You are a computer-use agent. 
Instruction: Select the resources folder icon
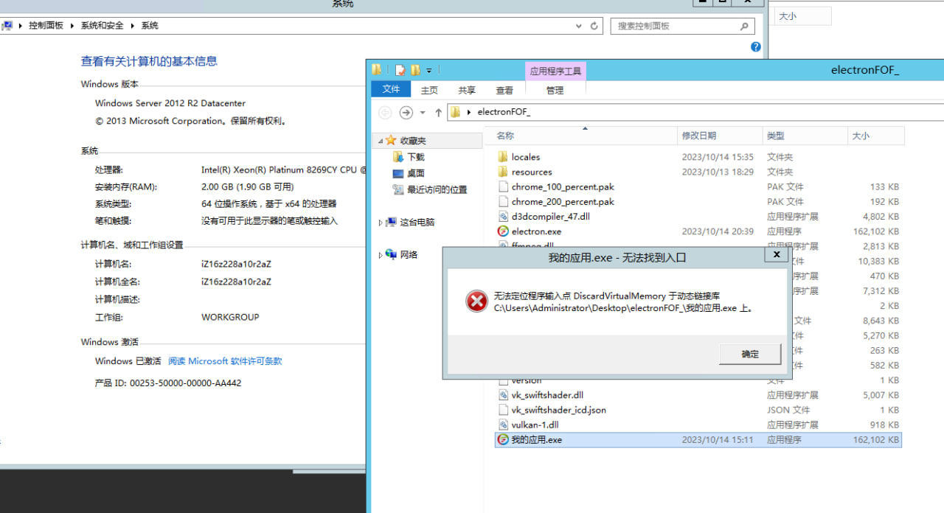(x=503, y=172)
